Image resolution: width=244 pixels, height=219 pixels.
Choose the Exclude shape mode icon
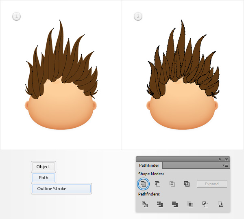187,184
